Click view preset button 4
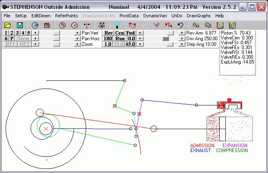The width and height of the screenshot is (268, 173). point(23,33)
